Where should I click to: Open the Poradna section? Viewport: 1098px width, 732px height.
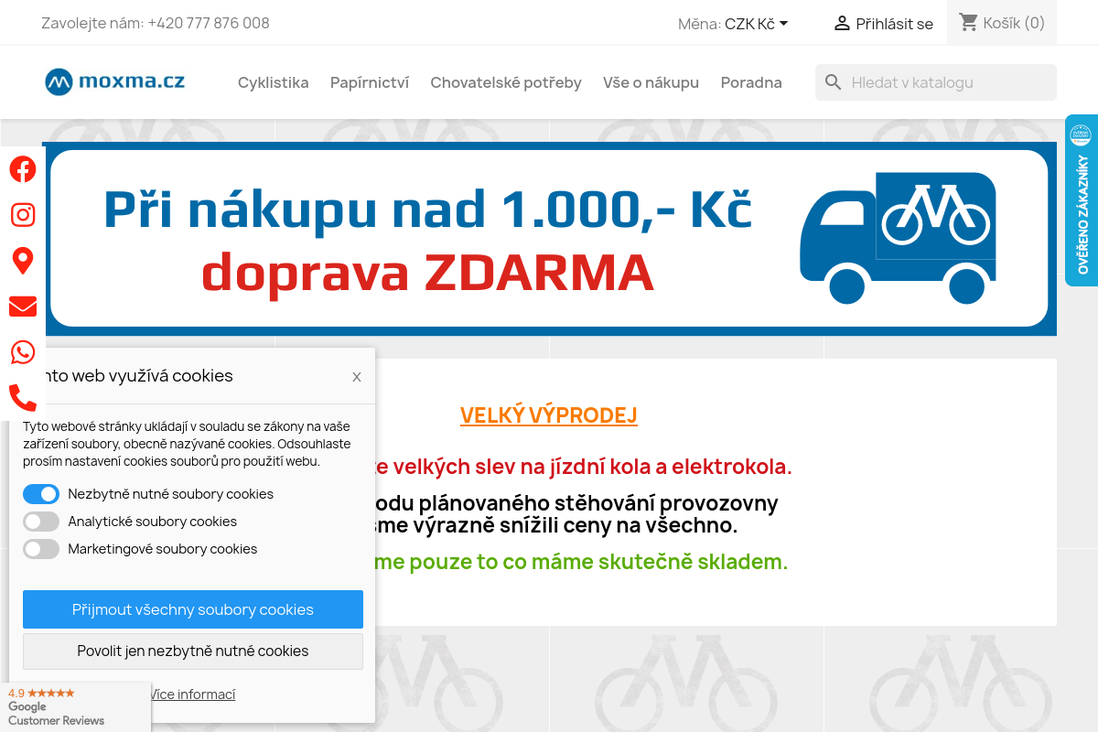click(x=751, y=81)
